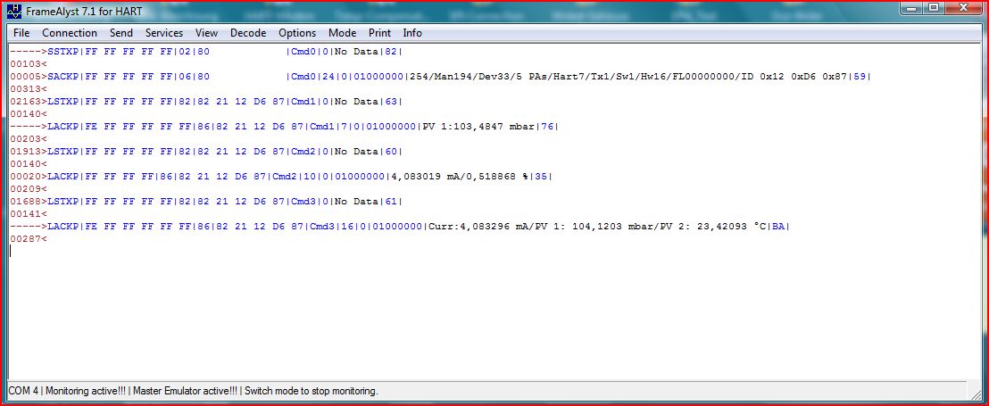The image size is (989, 406).
Task: Click the SACKP Cmd0 response line
Action: click(441, 77)
